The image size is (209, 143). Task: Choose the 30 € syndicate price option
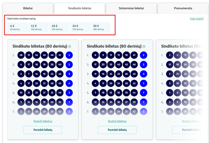click(x=100, y=27)
